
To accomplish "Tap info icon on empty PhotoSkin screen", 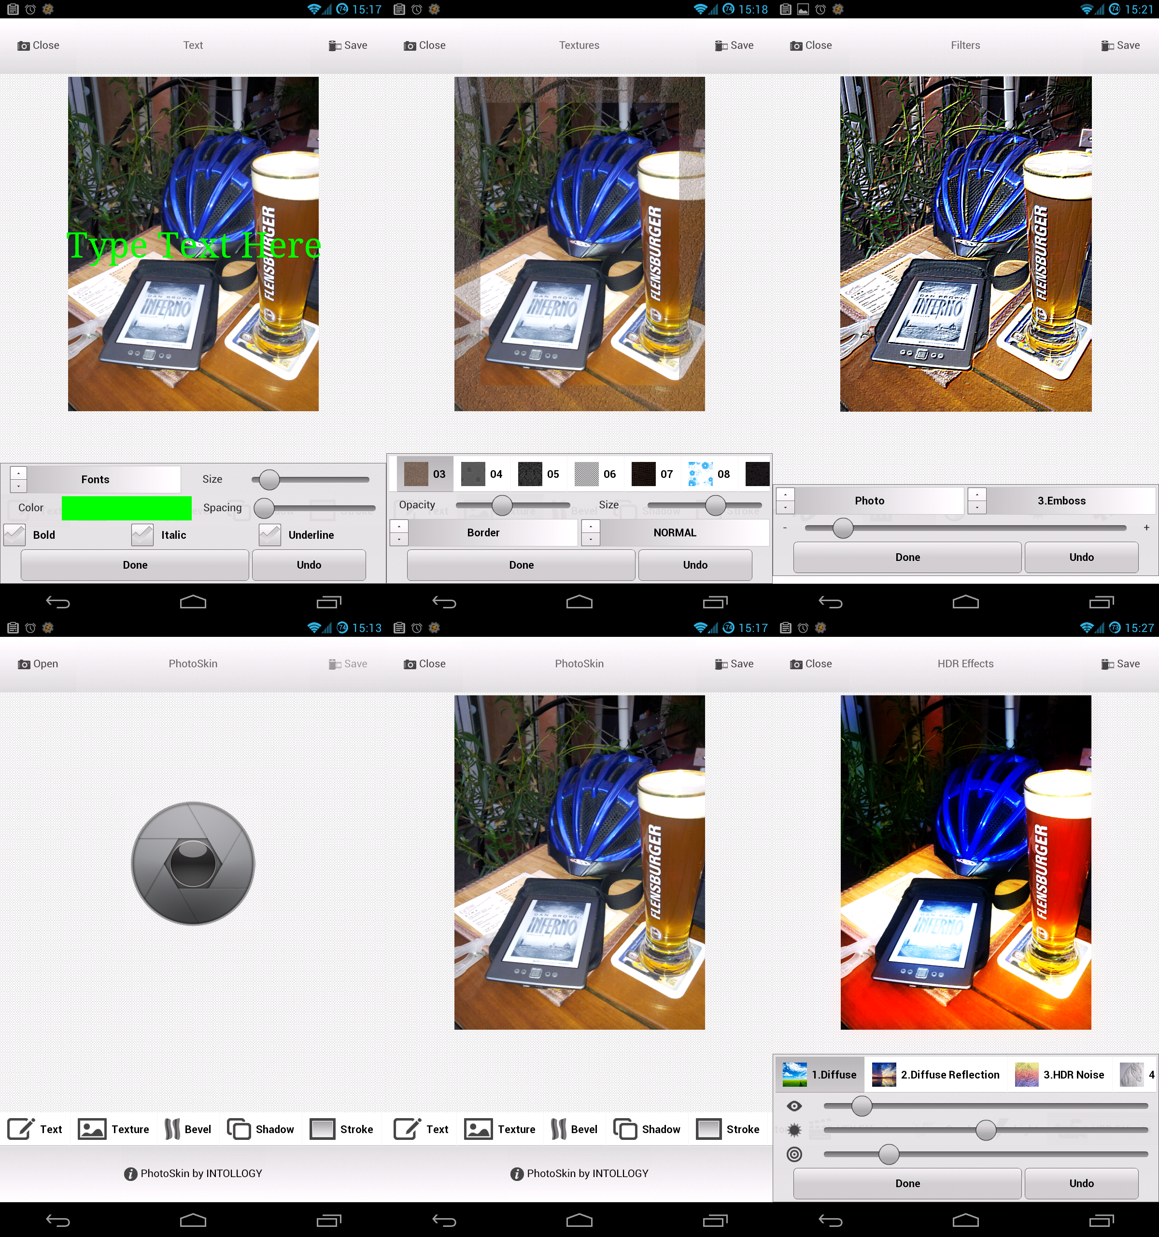I will pos(130,1174).
